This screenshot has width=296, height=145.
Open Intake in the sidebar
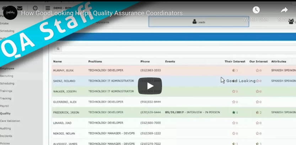coord(4,23)
